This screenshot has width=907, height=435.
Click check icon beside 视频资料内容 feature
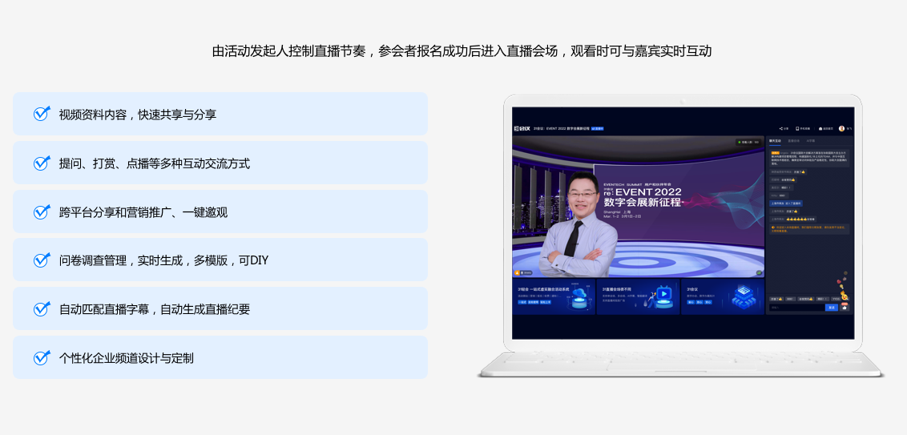(x=41, y=114)
